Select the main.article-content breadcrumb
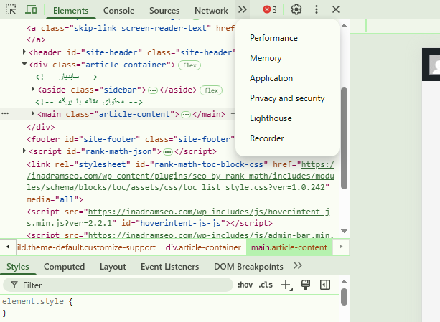The width and height of the screenshot is (440, 322). coord(289,247)
